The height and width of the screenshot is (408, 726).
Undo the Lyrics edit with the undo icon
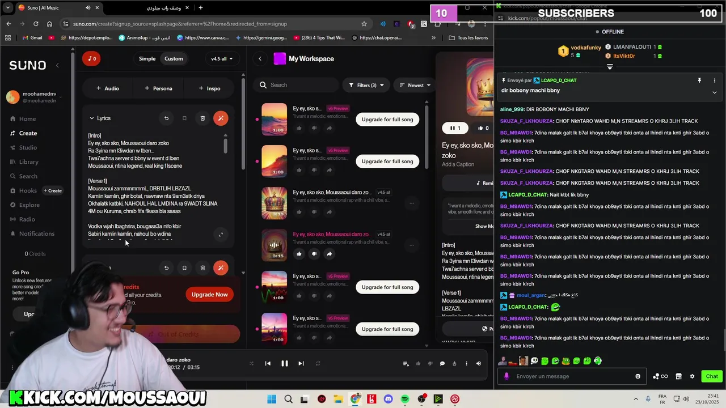pos(166,118)
